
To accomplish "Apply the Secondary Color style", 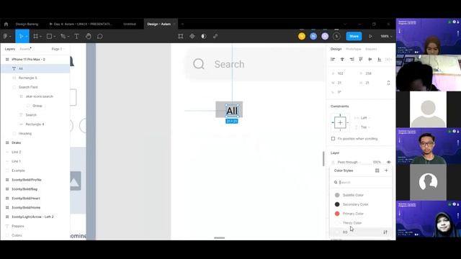I will coord(361,204).
